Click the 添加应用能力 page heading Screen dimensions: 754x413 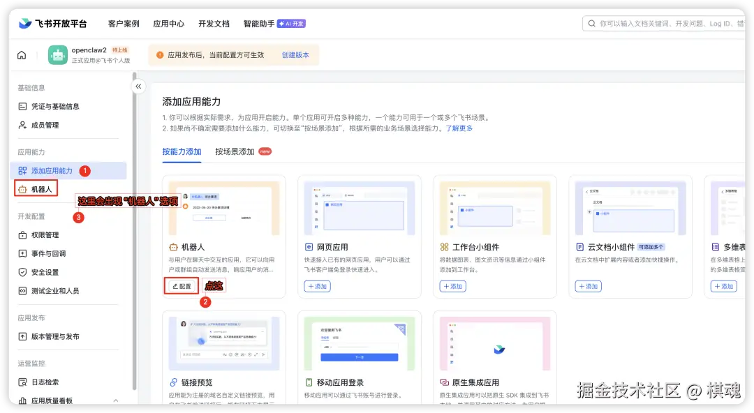(191, 101)
